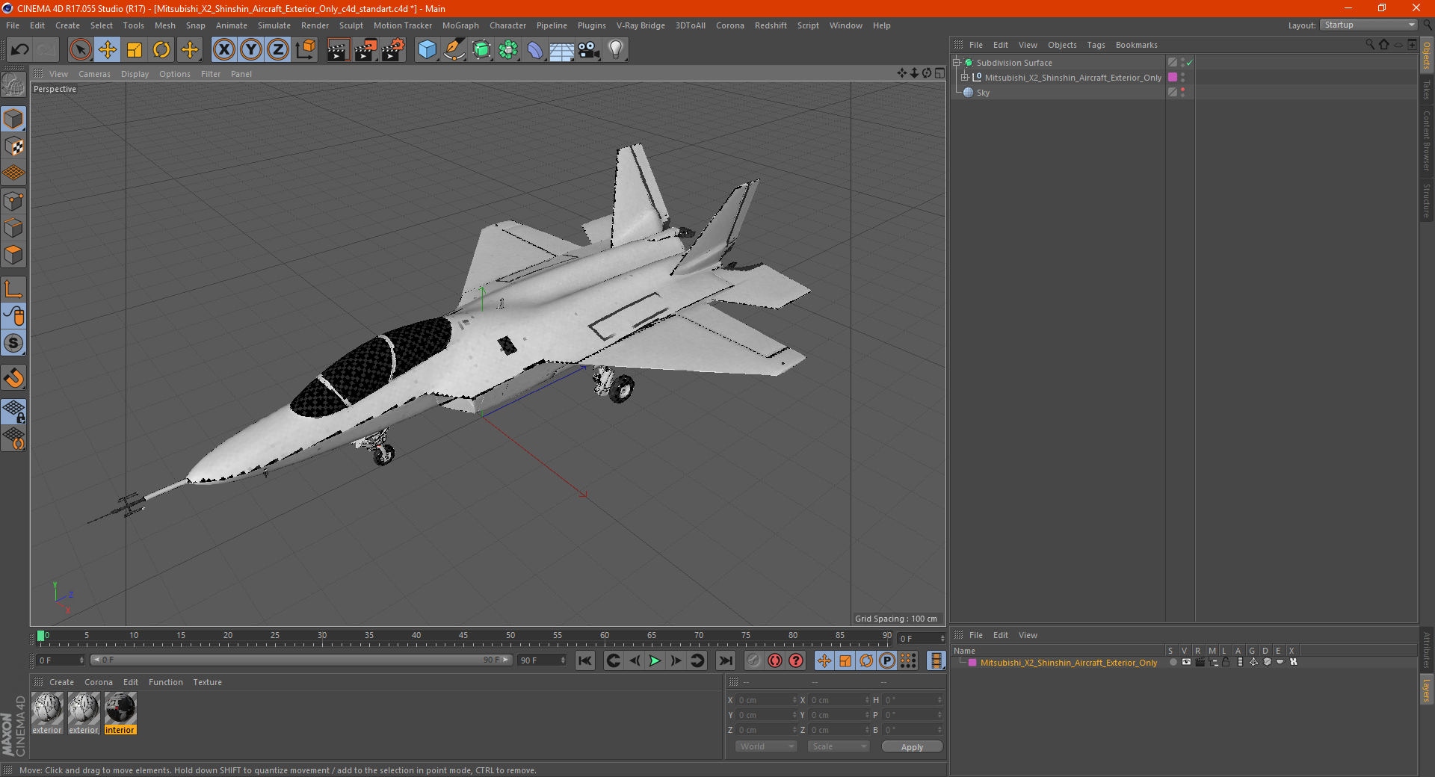Play the animation forward
The width and height of the screenshot is (1435, 777).
click(655, 660)
